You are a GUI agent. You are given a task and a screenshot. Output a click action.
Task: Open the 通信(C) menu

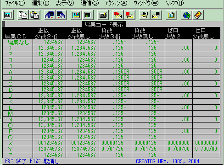[90, 3]
